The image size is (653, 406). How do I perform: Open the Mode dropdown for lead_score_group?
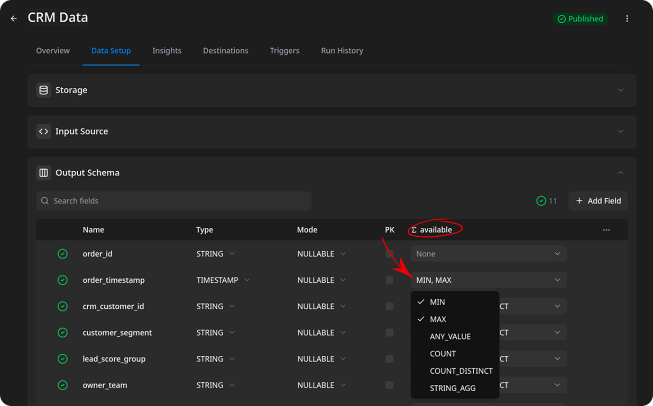pos(321,359)
